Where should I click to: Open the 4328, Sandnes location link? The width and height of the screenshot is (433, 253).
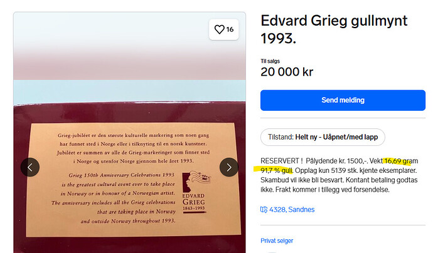pos(292,210)
